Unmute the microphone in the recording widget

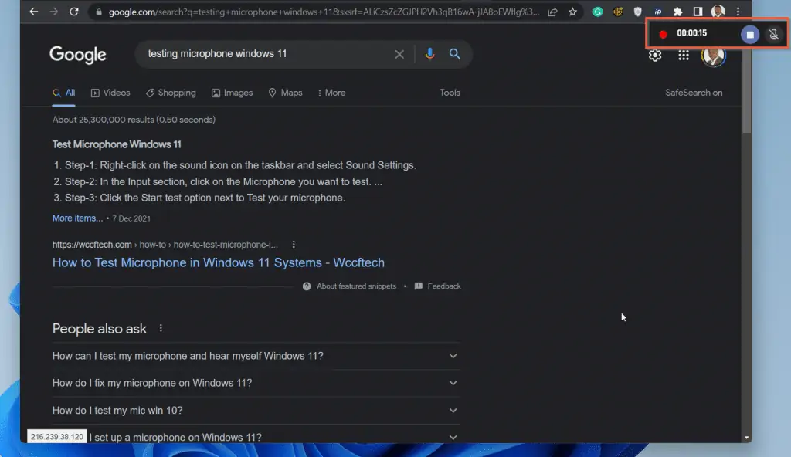coord(773,34)
